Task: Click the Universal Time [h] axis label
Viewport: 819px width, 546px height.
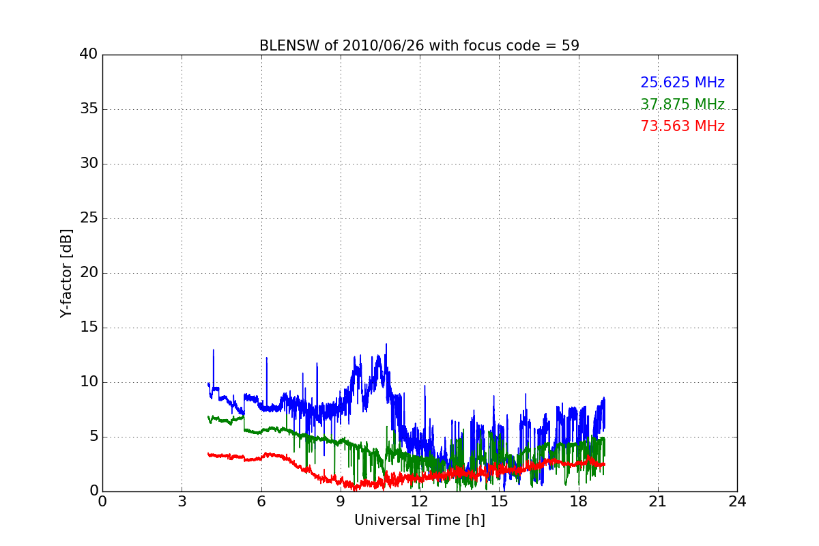Action: coord(419,520)
